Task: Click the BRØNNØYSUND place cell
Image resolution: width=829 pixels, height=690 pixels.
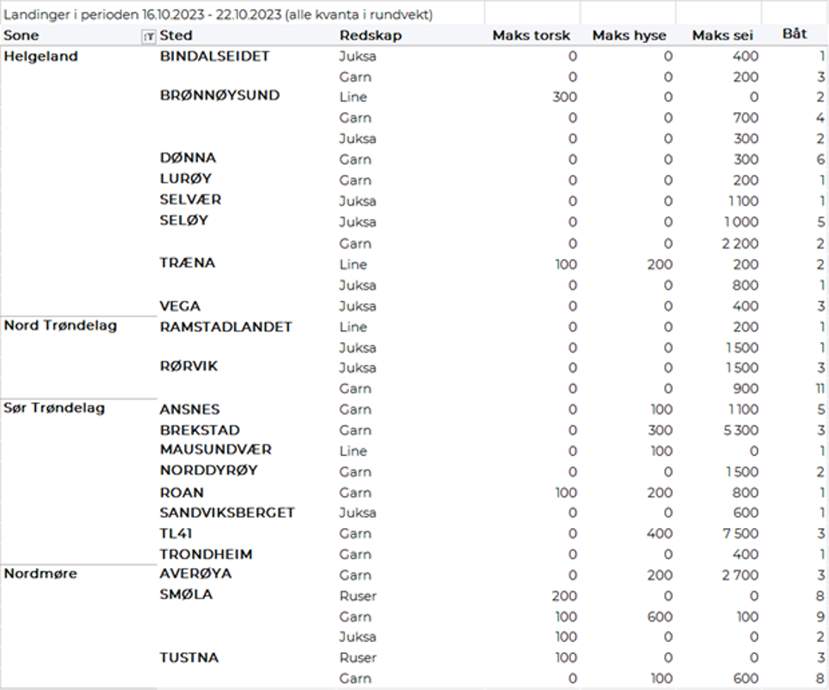Action: tap(219, 95)
